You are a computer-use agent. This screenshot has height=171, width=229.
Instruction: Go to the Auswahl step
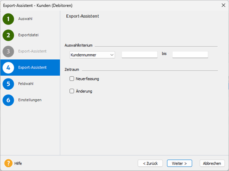click(x=25, y=19)
